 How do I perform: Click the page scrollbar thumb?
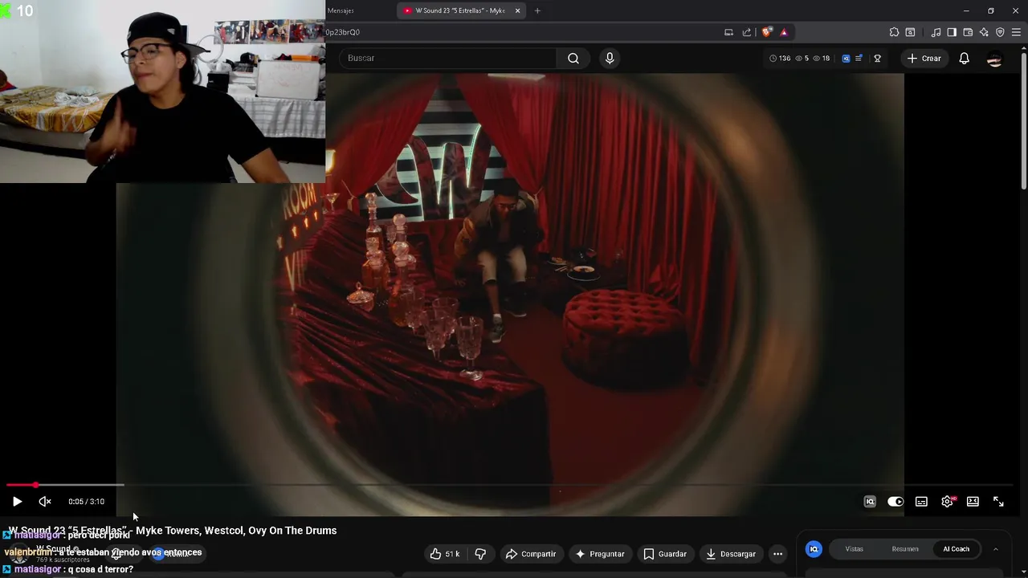1024,122
